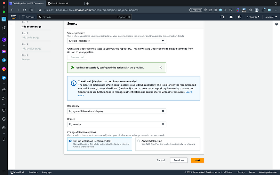Go to Add build stage step

tap(30, 37)
